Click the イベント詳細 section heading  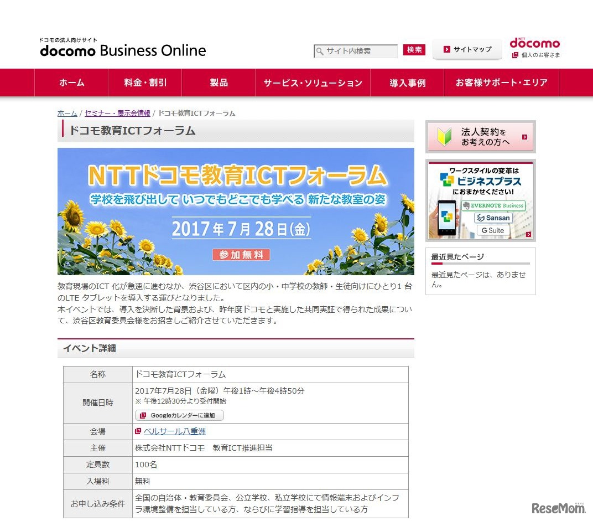(89, 348)
